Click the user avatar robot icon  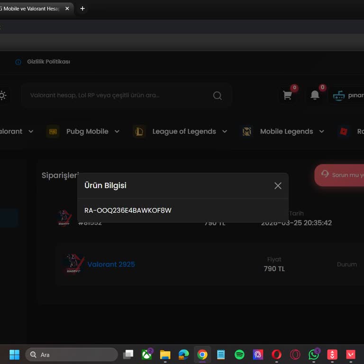[339, 95]
